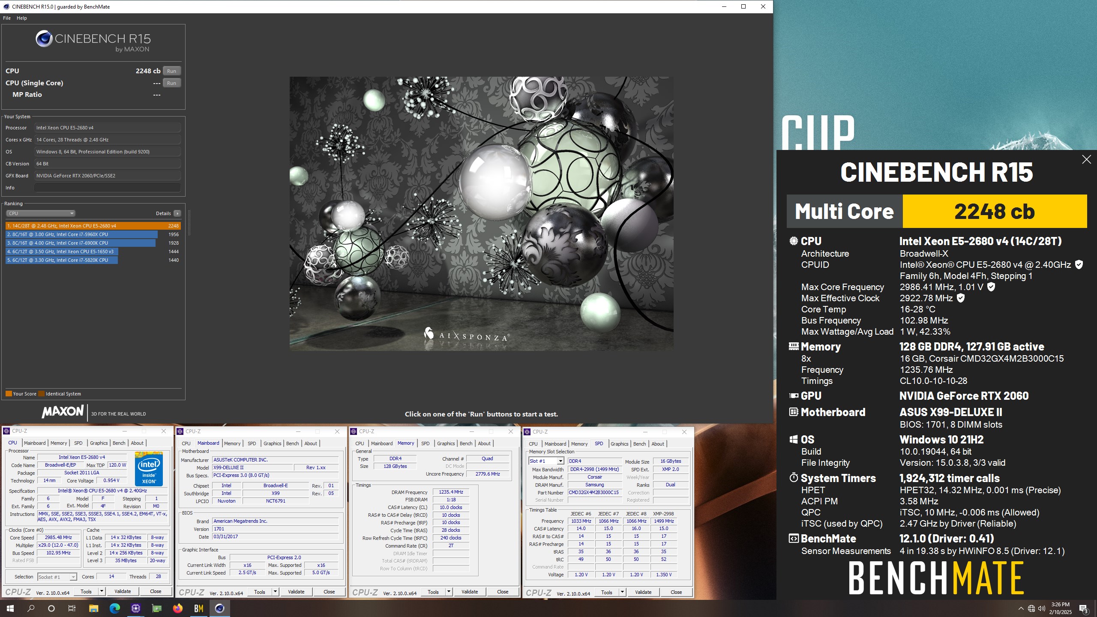Select the i7-6900K ranking row
The image size is (1097, 617).
click(x=93, y=243)
